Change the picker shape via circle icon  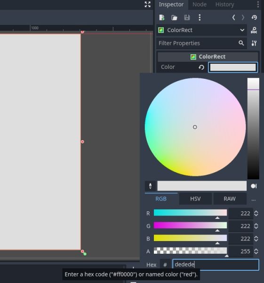254,186
